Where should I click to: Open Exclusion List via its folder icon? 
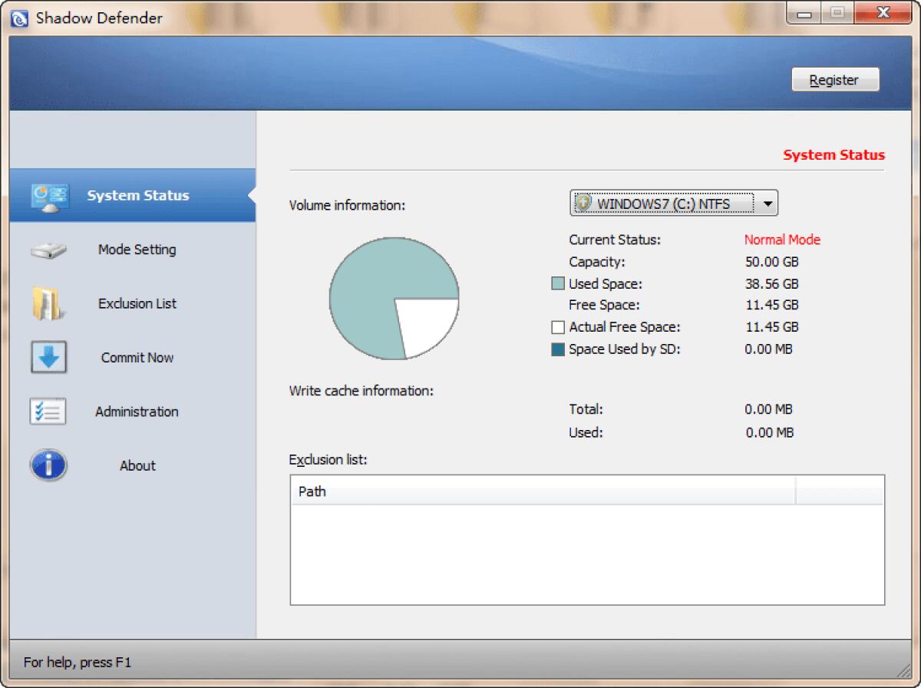pos(48,303)
